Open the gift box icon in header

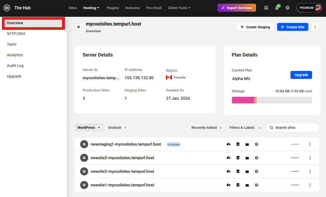(266, 8)
